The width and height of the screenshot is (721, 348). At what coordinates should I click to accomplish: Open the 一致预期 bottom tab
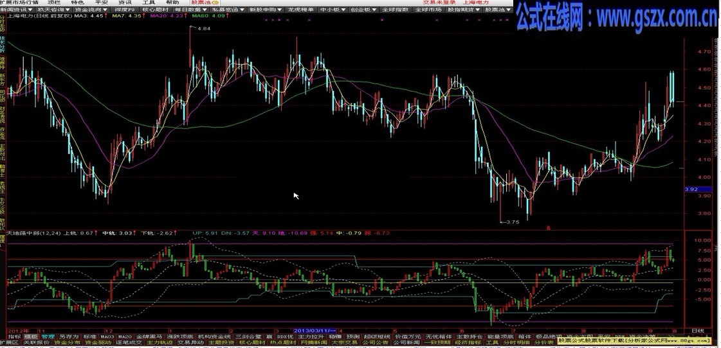click(x=437, y=342)
